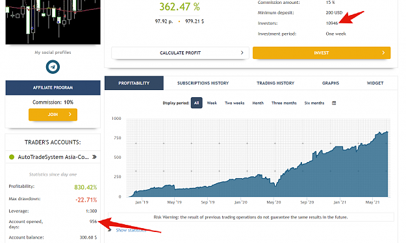Click the Jan '19 axis label

142,202
